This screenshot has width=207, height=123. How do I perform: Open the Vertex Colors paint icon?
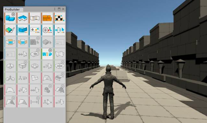(x=10, y=30)
